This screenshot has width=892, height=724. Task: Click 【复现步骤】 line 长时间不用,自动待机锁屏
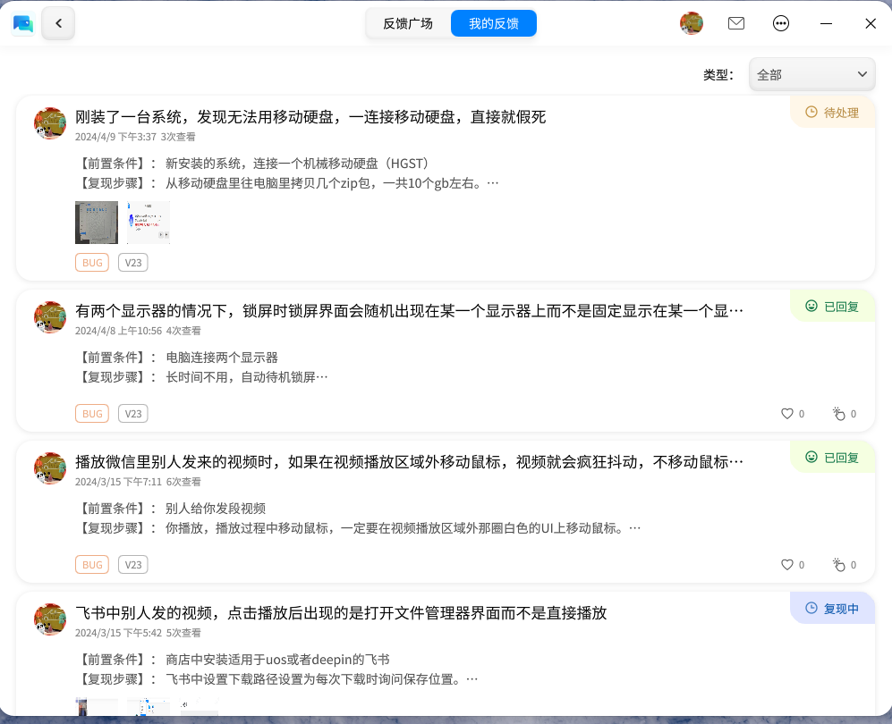[x=202, y=377]
